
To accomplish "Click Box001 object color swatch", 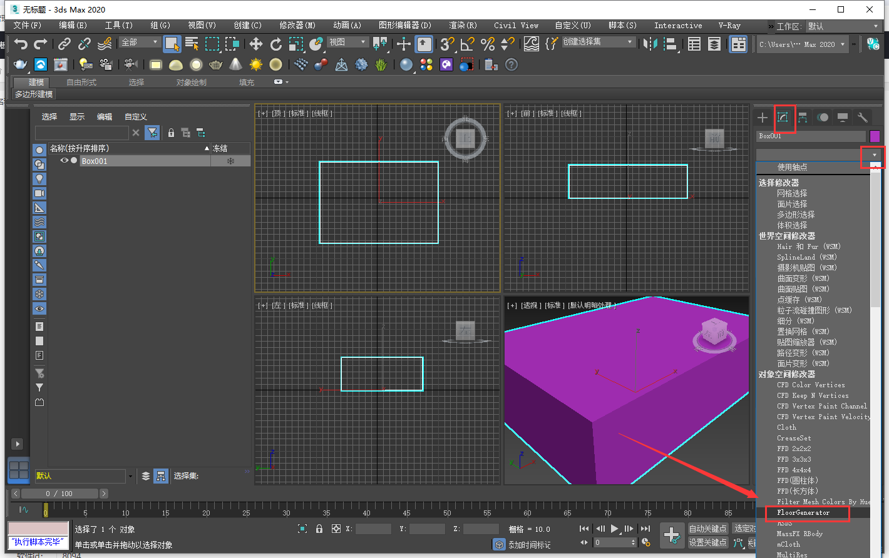I will point(875,136).
